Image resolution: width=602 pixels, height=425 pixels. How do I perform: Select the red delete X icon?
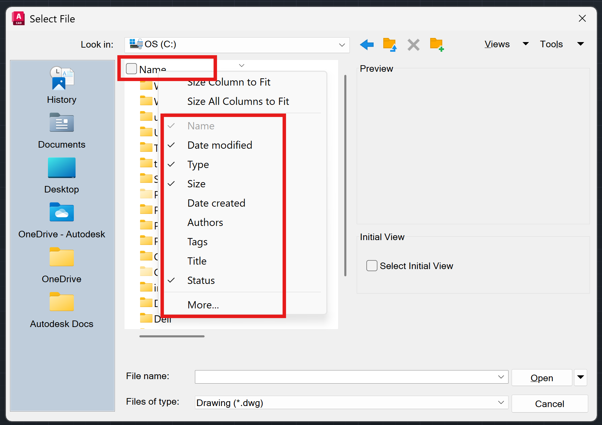413,45
